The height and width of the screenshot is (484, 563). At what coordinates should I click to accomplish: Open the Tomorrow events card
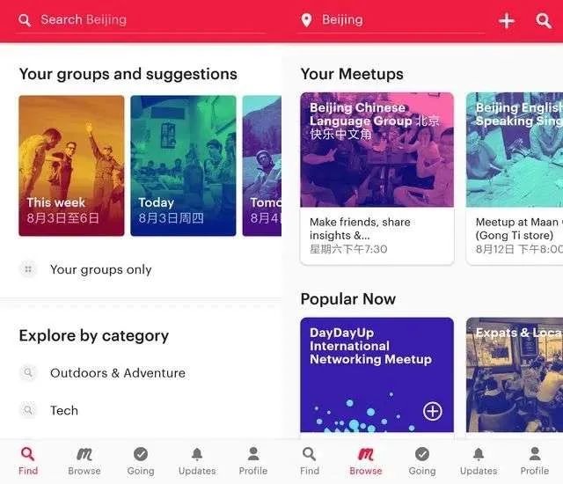[x=262, y=165]
